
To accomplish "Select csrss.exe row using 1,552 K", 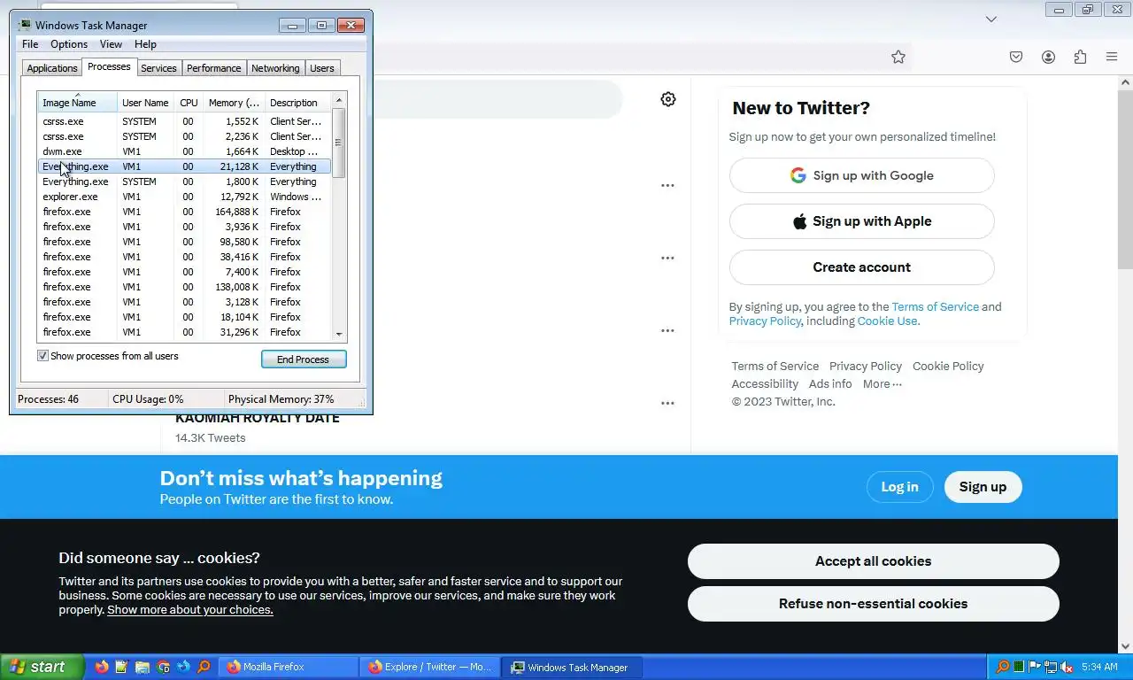I will [184, 121].
